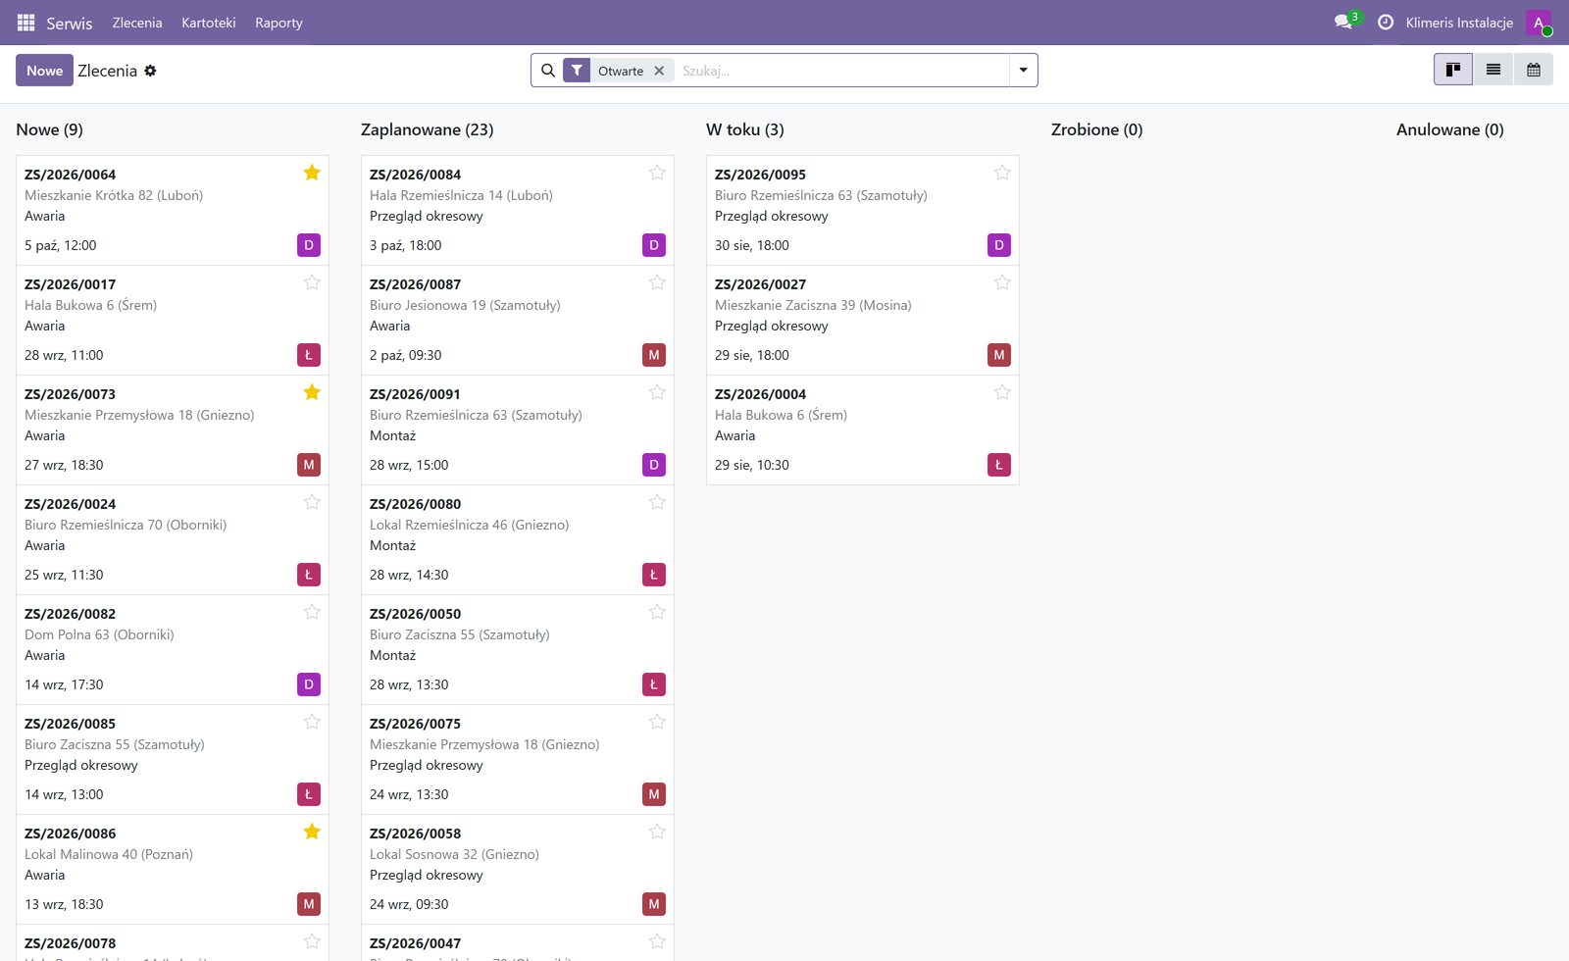Star order ZS/2026/0085

pos(312,722)
